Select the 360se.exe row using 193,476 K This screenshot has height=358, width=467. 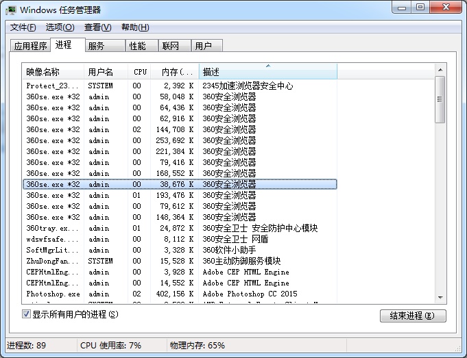pyautogui.click(x=180, y=195)
